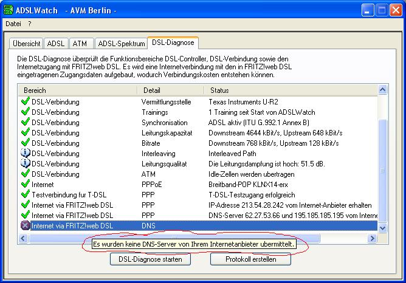
Task: Click the 'Testverbindung fur T-DSL' row label
Action: (69, 195)
